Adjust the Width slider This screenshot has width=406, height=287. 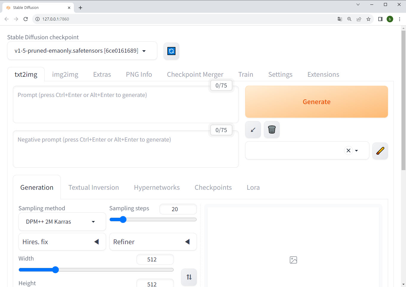pos(96,270)
